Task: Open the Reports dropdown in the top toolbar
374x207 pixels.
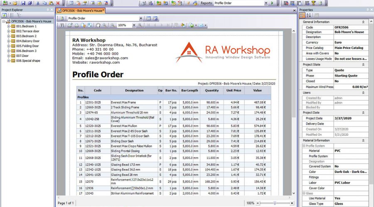Action: coord(266,3)
